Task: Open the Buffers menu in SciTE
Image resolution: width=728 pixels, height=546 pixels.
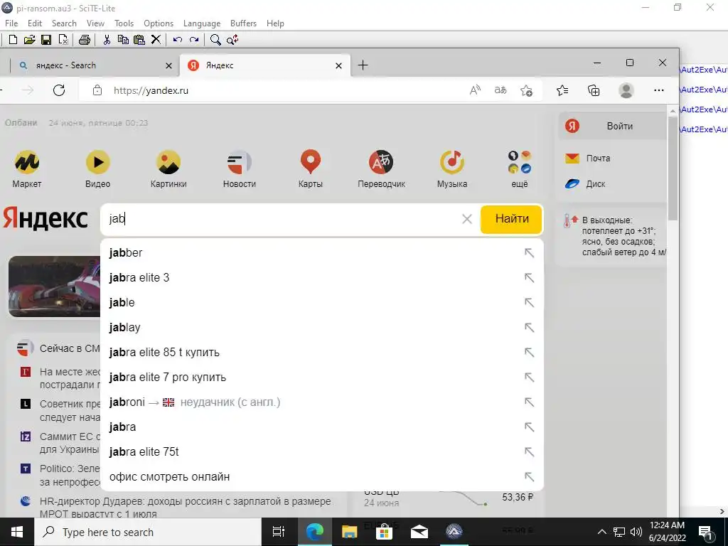Action: (x=243, y=23)
